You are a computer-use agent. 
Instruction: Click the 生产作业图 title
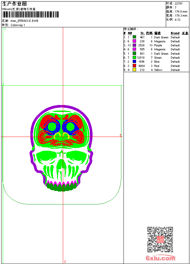click(x=14, y=4)
